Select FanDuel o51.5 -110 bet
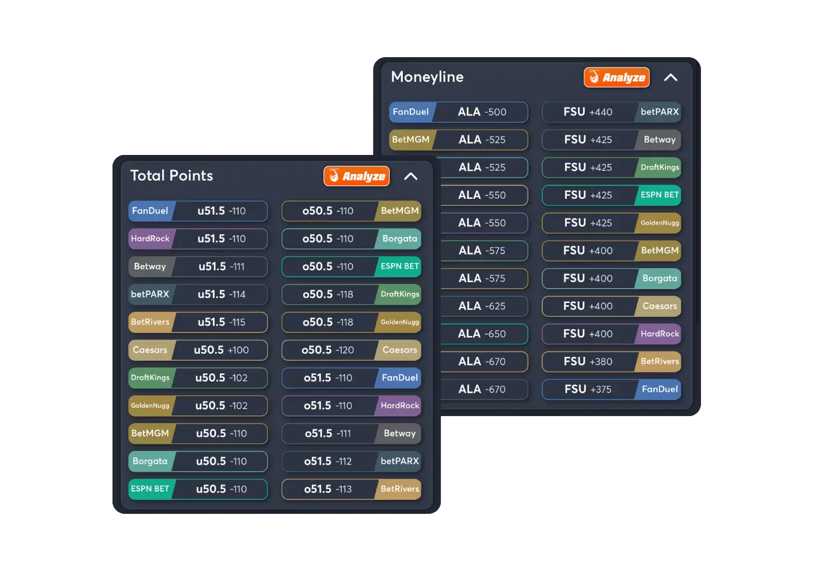The height and width of the screenshot is (571, 823). tap(351, 378)
